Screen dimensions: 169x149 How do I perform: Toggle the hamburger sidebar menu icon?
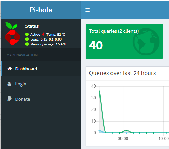(x=87, y=10)
